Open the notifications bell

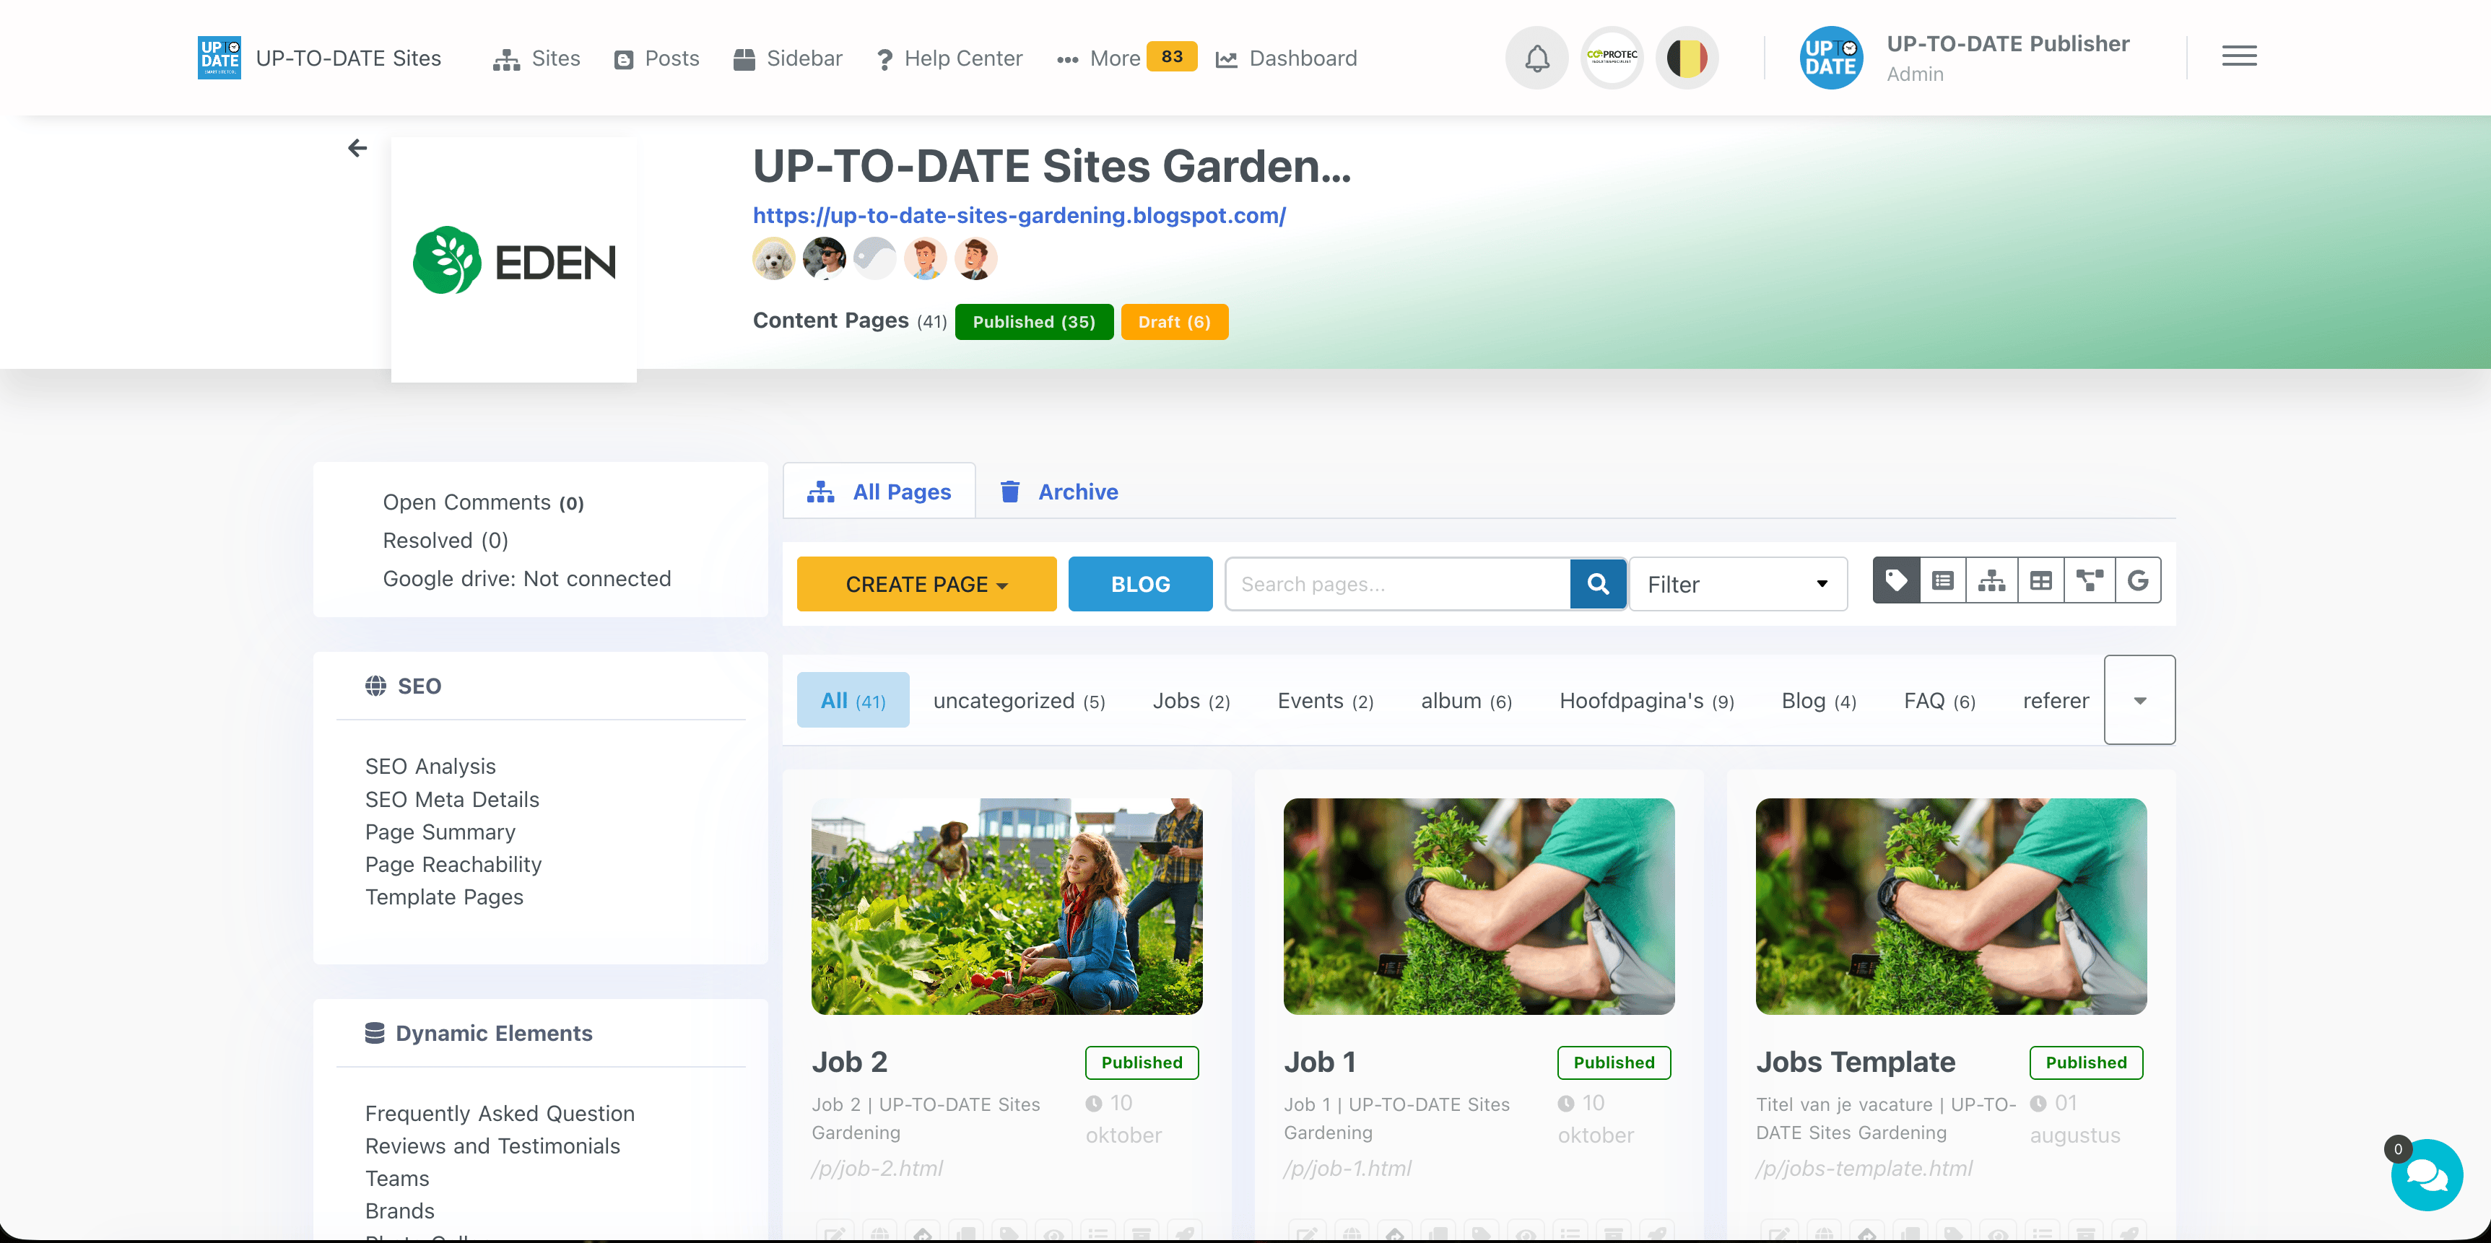coord(1536,58)
